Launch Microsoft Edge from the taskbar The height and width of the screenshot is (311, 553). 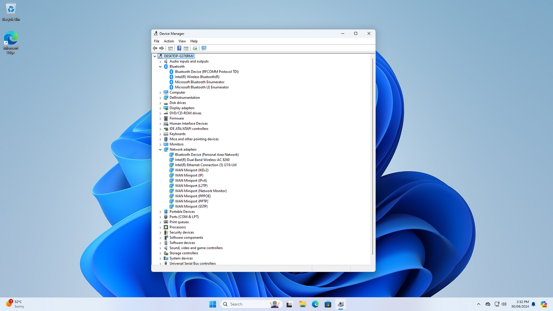pyautogui.click(x=315, y=304)
